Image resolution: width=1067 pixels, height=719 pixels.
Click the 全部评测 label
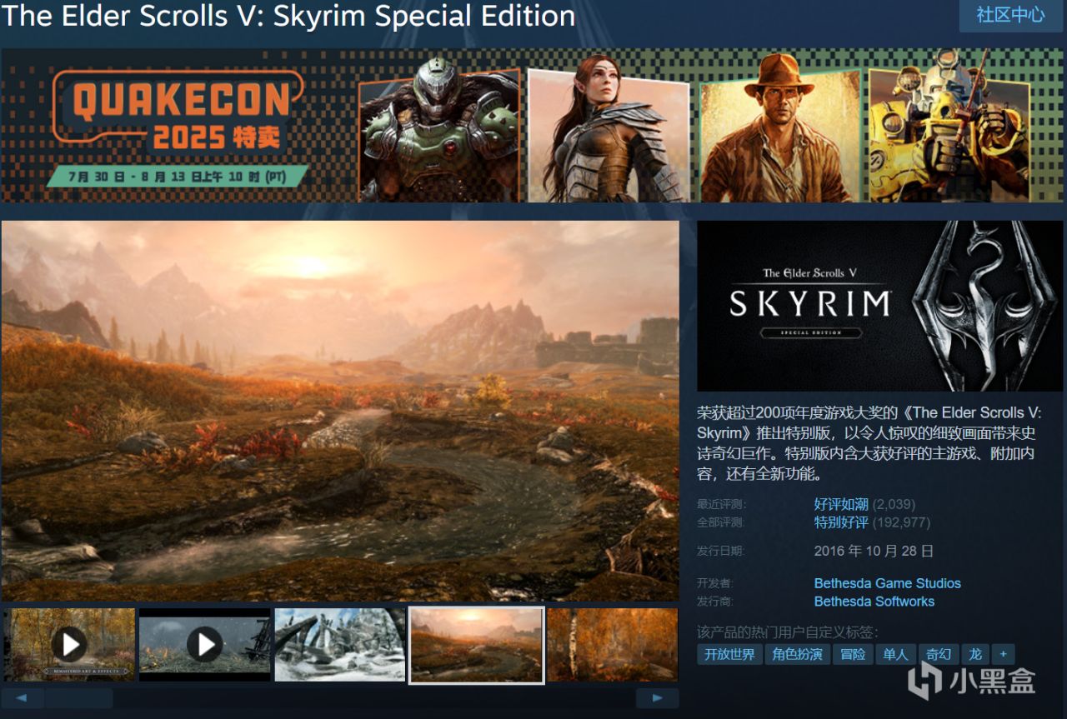(721, 522)
